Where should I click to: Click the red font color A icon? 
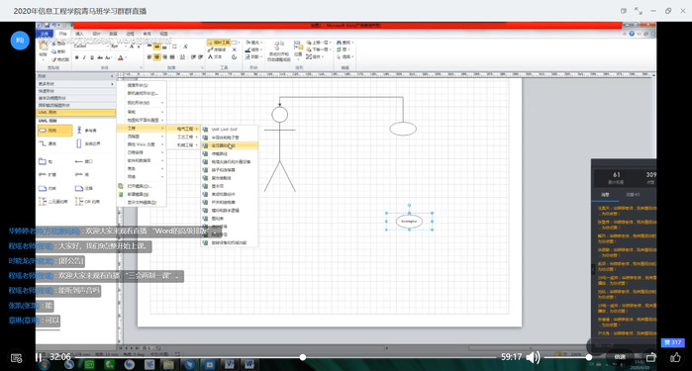pyautogui.click(x=121, y=57)
